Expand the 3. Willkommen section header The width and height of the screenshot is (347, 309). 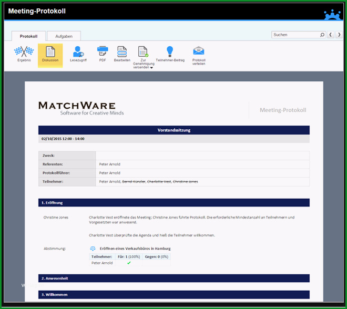coord(174,295)
